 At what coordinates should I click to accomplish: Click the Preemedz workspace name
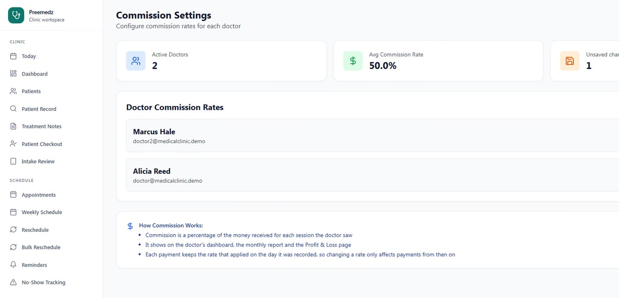point(41,12)
